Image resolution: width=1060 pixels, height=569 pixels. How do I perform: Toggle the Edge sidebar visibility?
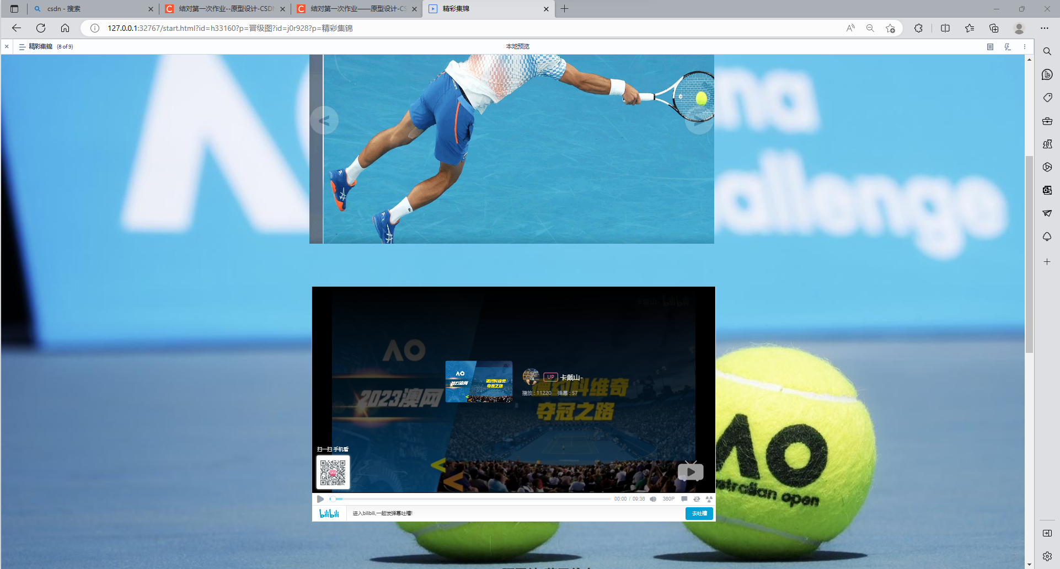pyautogui.click(x=1047, y=533)
